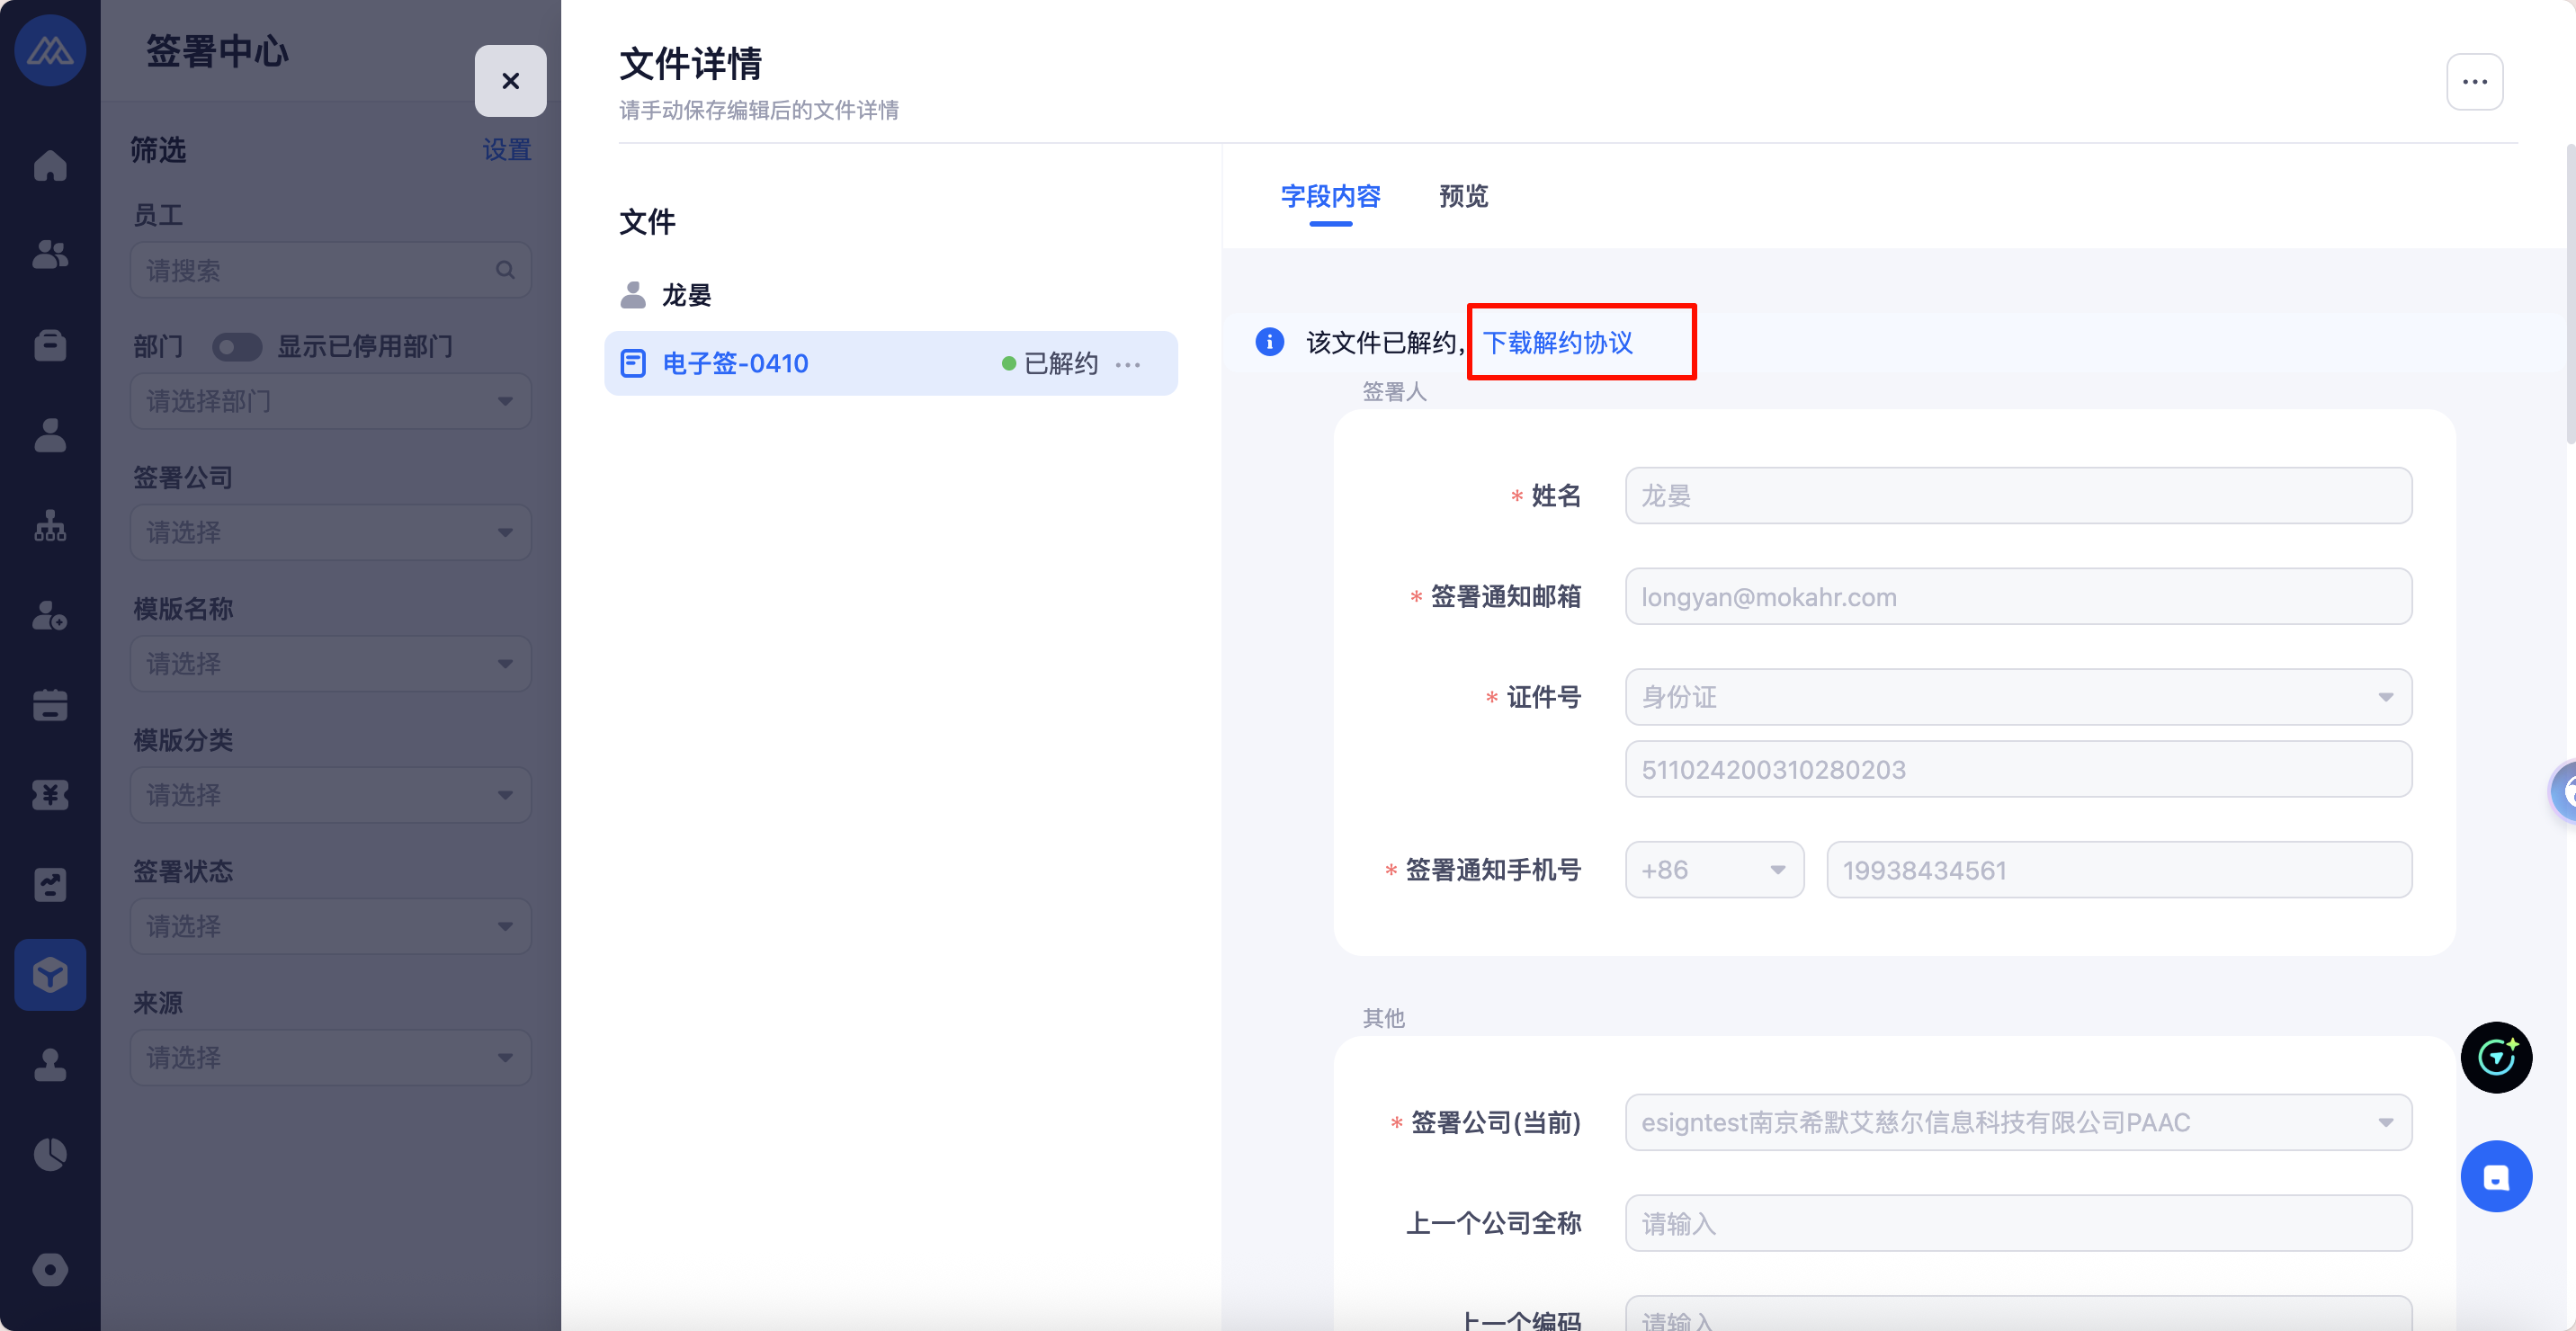Viewport: 2576px width, 1331px height.
Task: Switch to the 预览 tab
Action: 1462,196
